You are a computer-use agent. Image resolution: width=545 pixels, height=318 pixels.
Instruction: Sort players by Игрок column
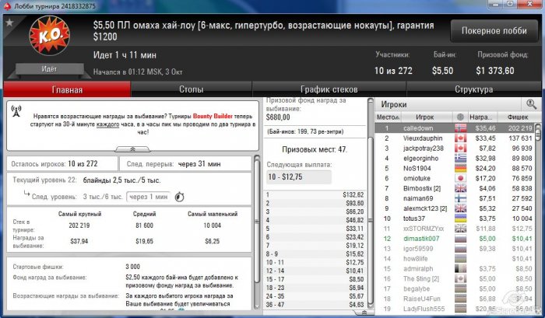click(427, 117)
